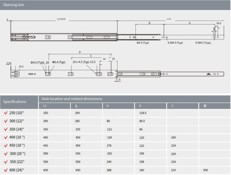Click the "10×4.5 (Typ) 15.5" drawing label
Viewport: 231px width, 175px height.
[84, 62]
